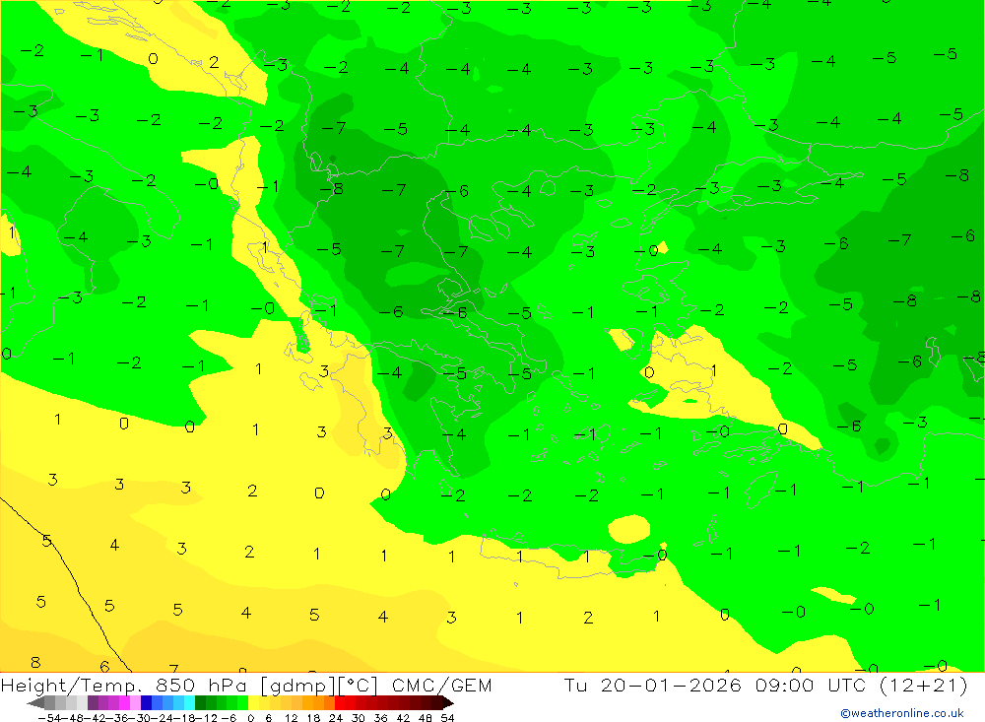
Task: Click the legend label -42
Action: [x=95, y=718]
